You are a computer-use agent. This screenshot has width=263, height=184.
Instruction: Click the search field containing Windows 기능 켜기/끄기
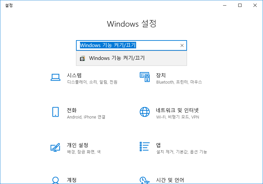pos(131,45)
